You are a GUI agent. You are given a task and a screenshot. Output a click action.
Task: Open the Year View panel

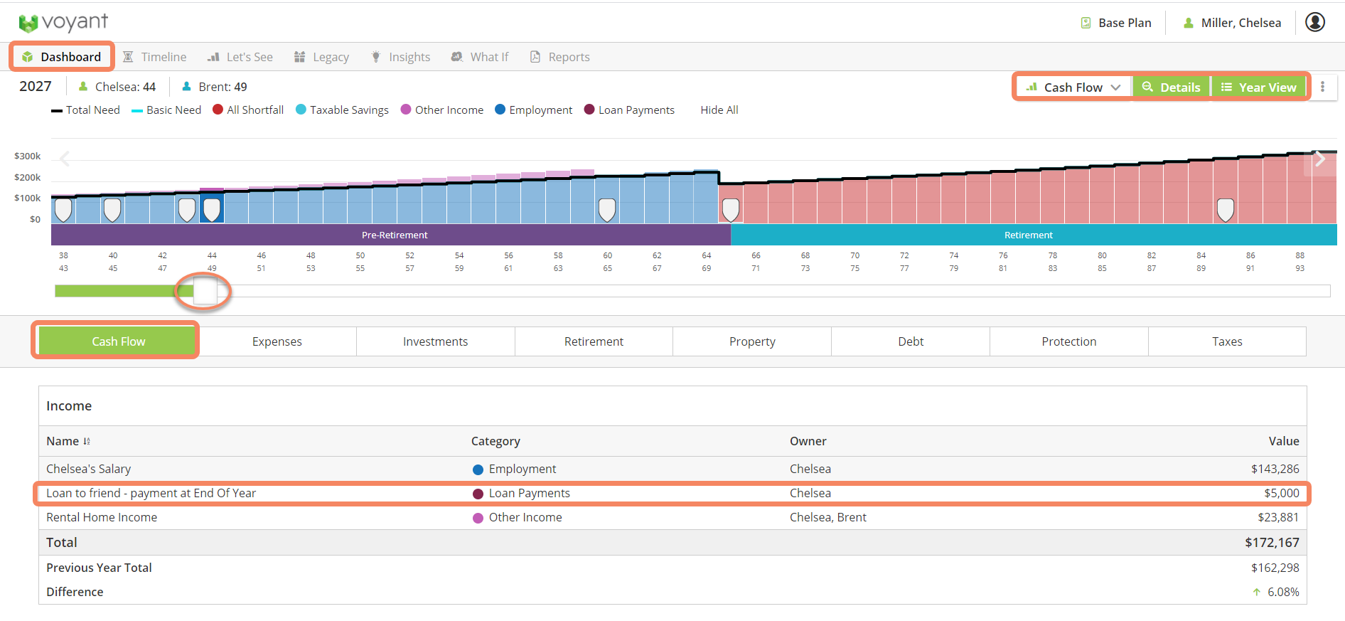pyautogui.click(x=1259, y=87)
